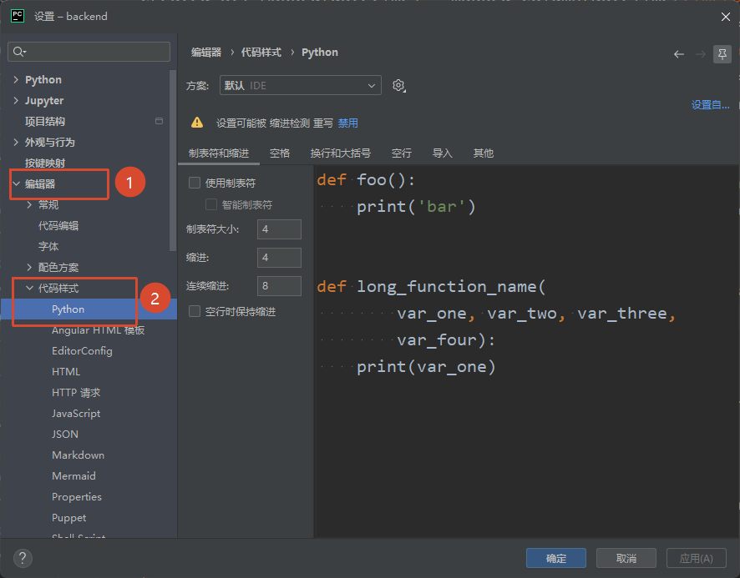Switch to the 制表符和缩进 tab
The width and height of the screenshot is (740, 578).
[x=219, y=153]
